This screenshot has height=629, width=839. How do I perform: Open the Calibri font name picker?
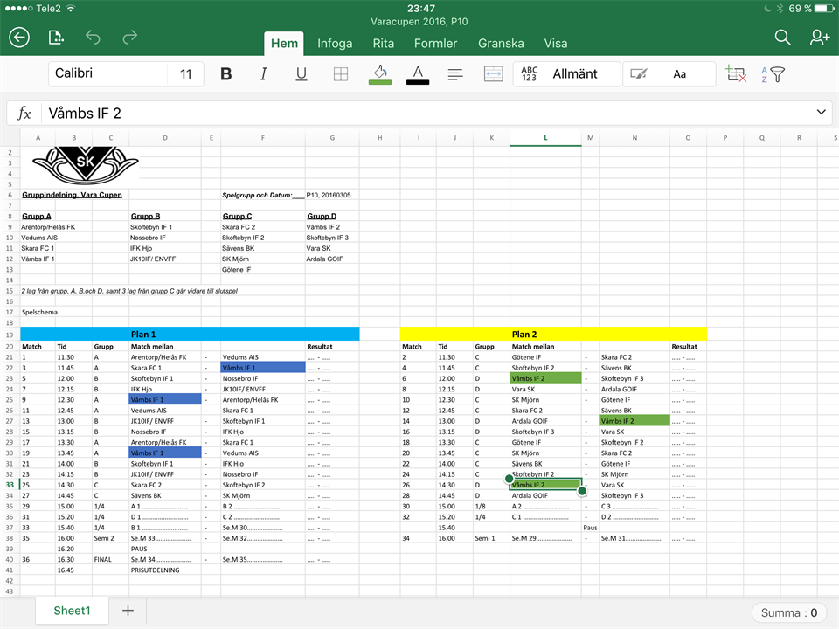coord(105,74)
